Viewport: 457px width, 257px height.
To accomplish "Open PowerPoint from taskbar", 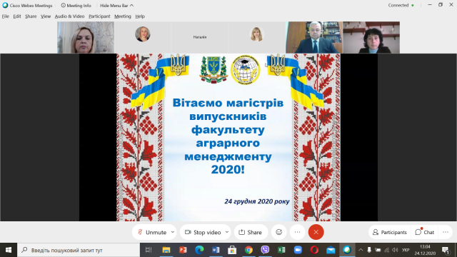I will click(183, 250).
